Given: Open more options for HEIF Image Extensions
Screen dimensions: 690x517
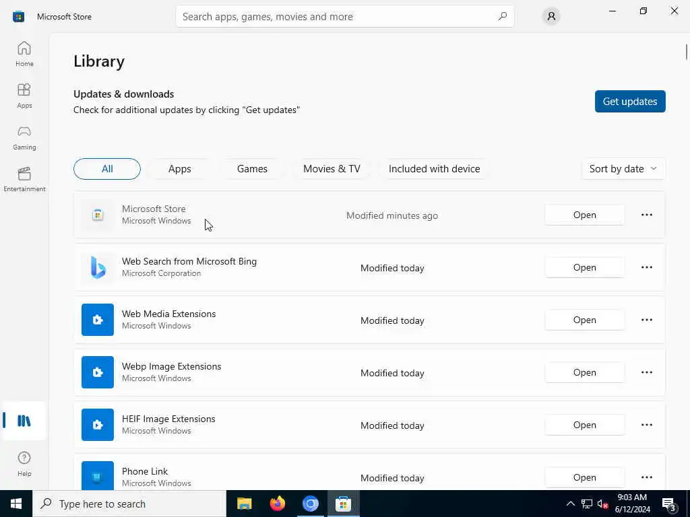Looking at the screenshot, I should (646, 425).
